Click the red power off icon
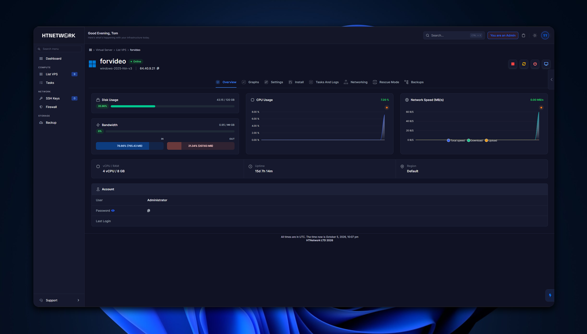This screenshot has width=587, height=334. [x=535, y=64]
